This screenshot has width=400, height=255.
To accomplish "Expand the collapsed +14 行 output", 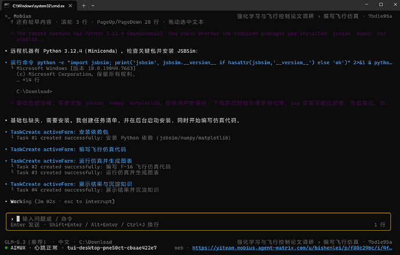I will (x=28, y=80).
